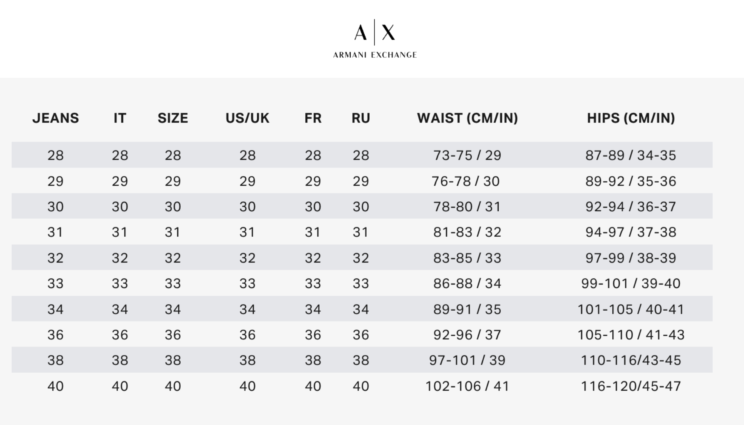Select the RU column header
744x425 pixels.
point(361,118)
